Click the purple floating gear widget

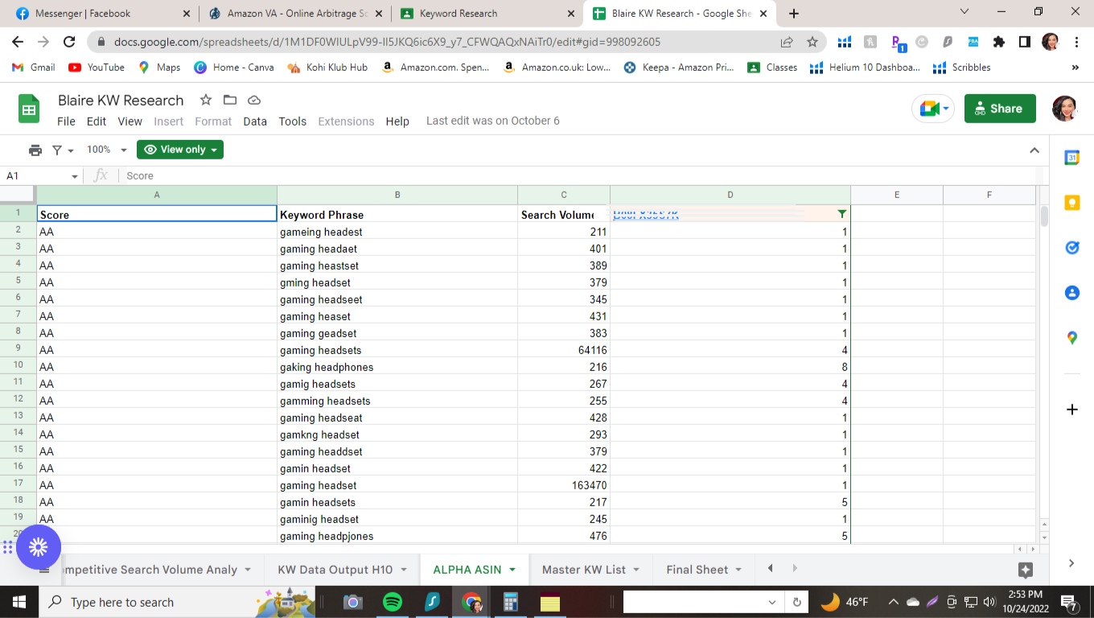click(x=38, y=547)
